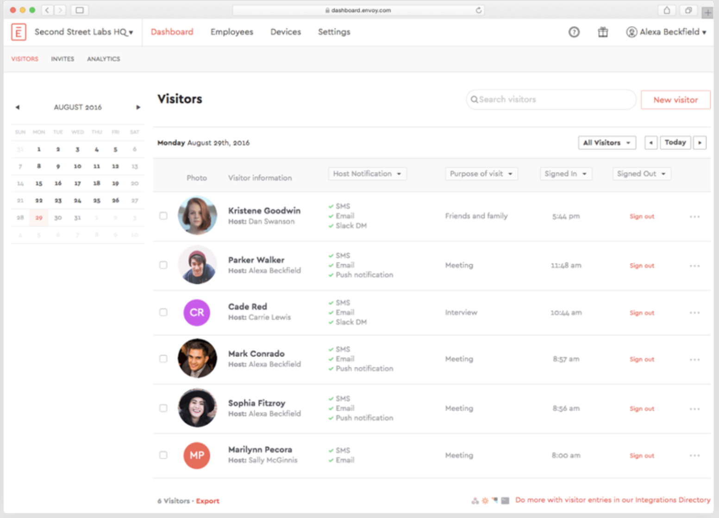Open the Alexa Beckfield account dropdown
The height and width of the screenshot is (518, 719).
click(x=667, y=32)
